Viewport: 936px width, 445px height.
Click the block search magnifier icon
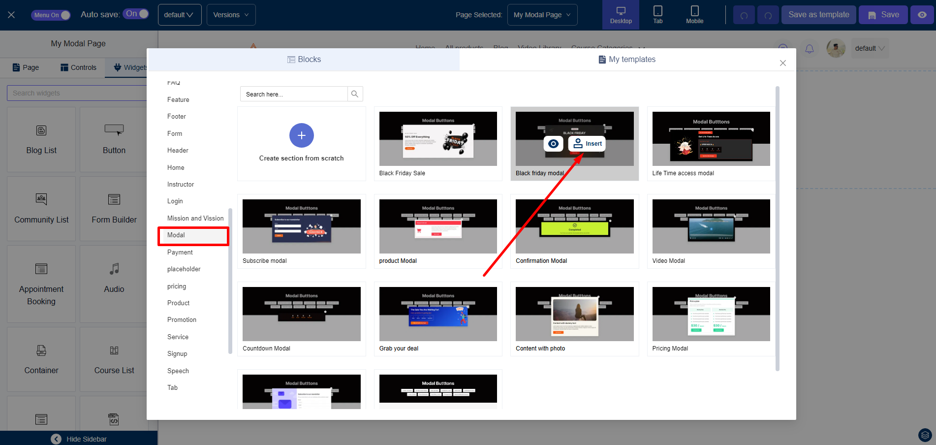point(355,94)
